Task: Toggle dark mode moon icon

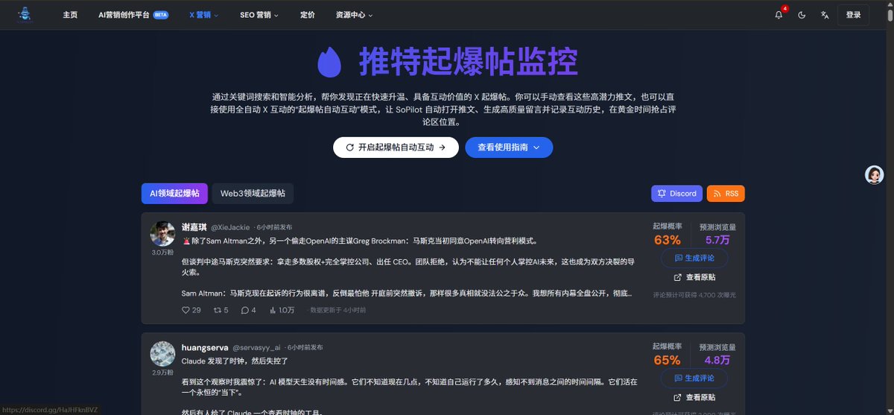Action: pos(802,15)
